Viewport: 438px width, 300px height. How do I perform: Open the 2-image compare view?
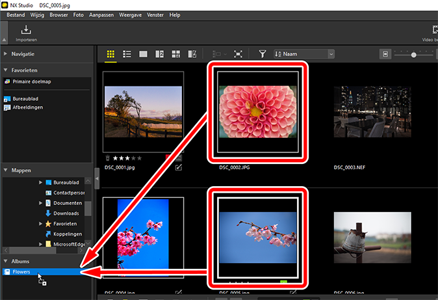tap(159, 54)
